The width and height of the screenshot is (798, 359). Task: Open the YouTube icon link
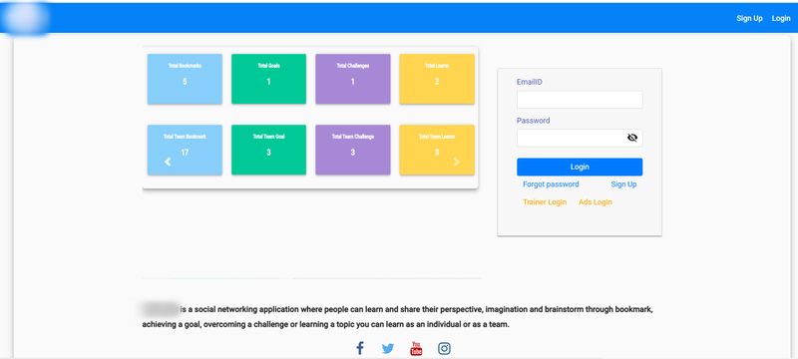(x=416, y=348)
